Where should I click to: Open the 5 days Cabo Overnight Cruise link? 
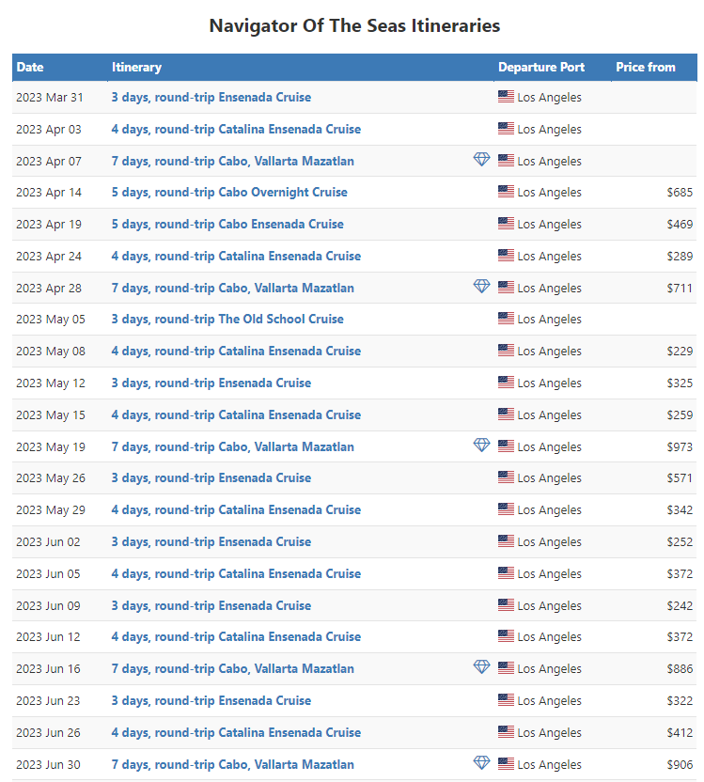pyautogui.click(x=229, y=192)
